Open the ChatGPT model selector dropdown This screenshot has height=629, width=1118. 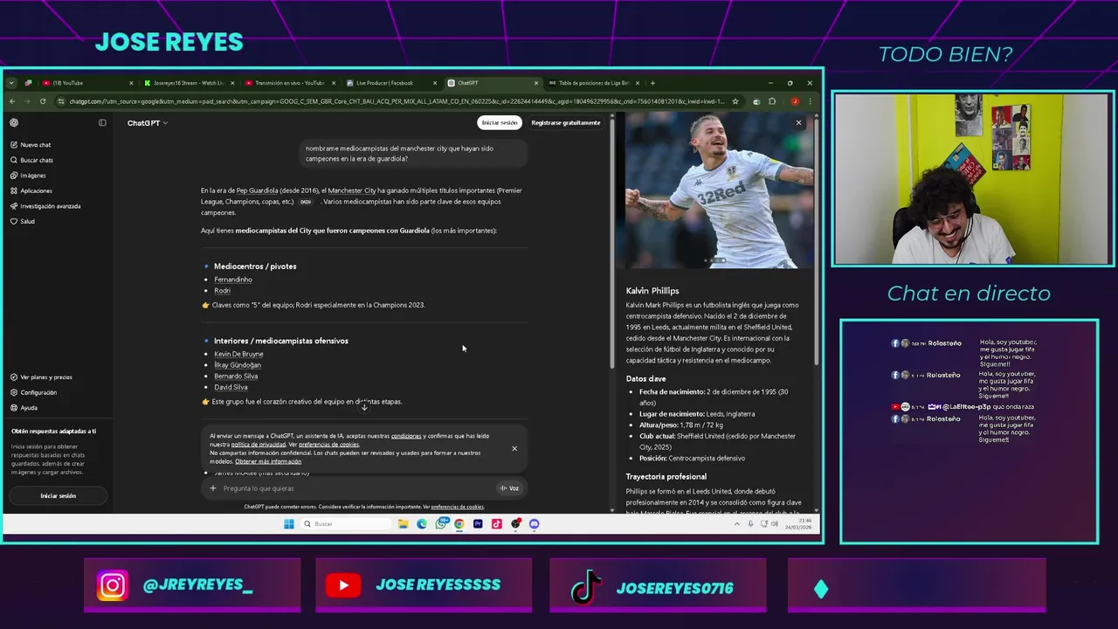148,123
